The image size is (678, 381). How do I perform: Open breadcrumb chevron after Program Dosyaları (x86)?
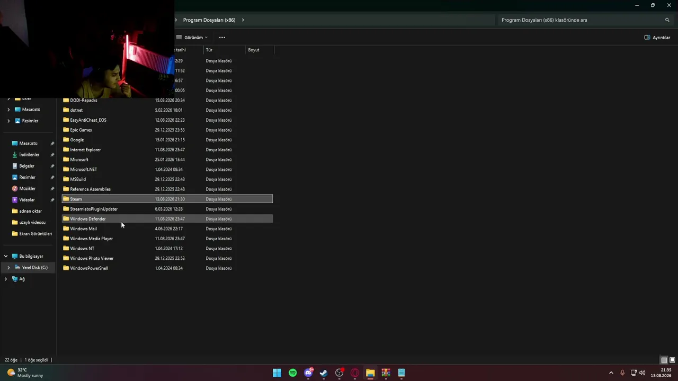click(243, 20)
